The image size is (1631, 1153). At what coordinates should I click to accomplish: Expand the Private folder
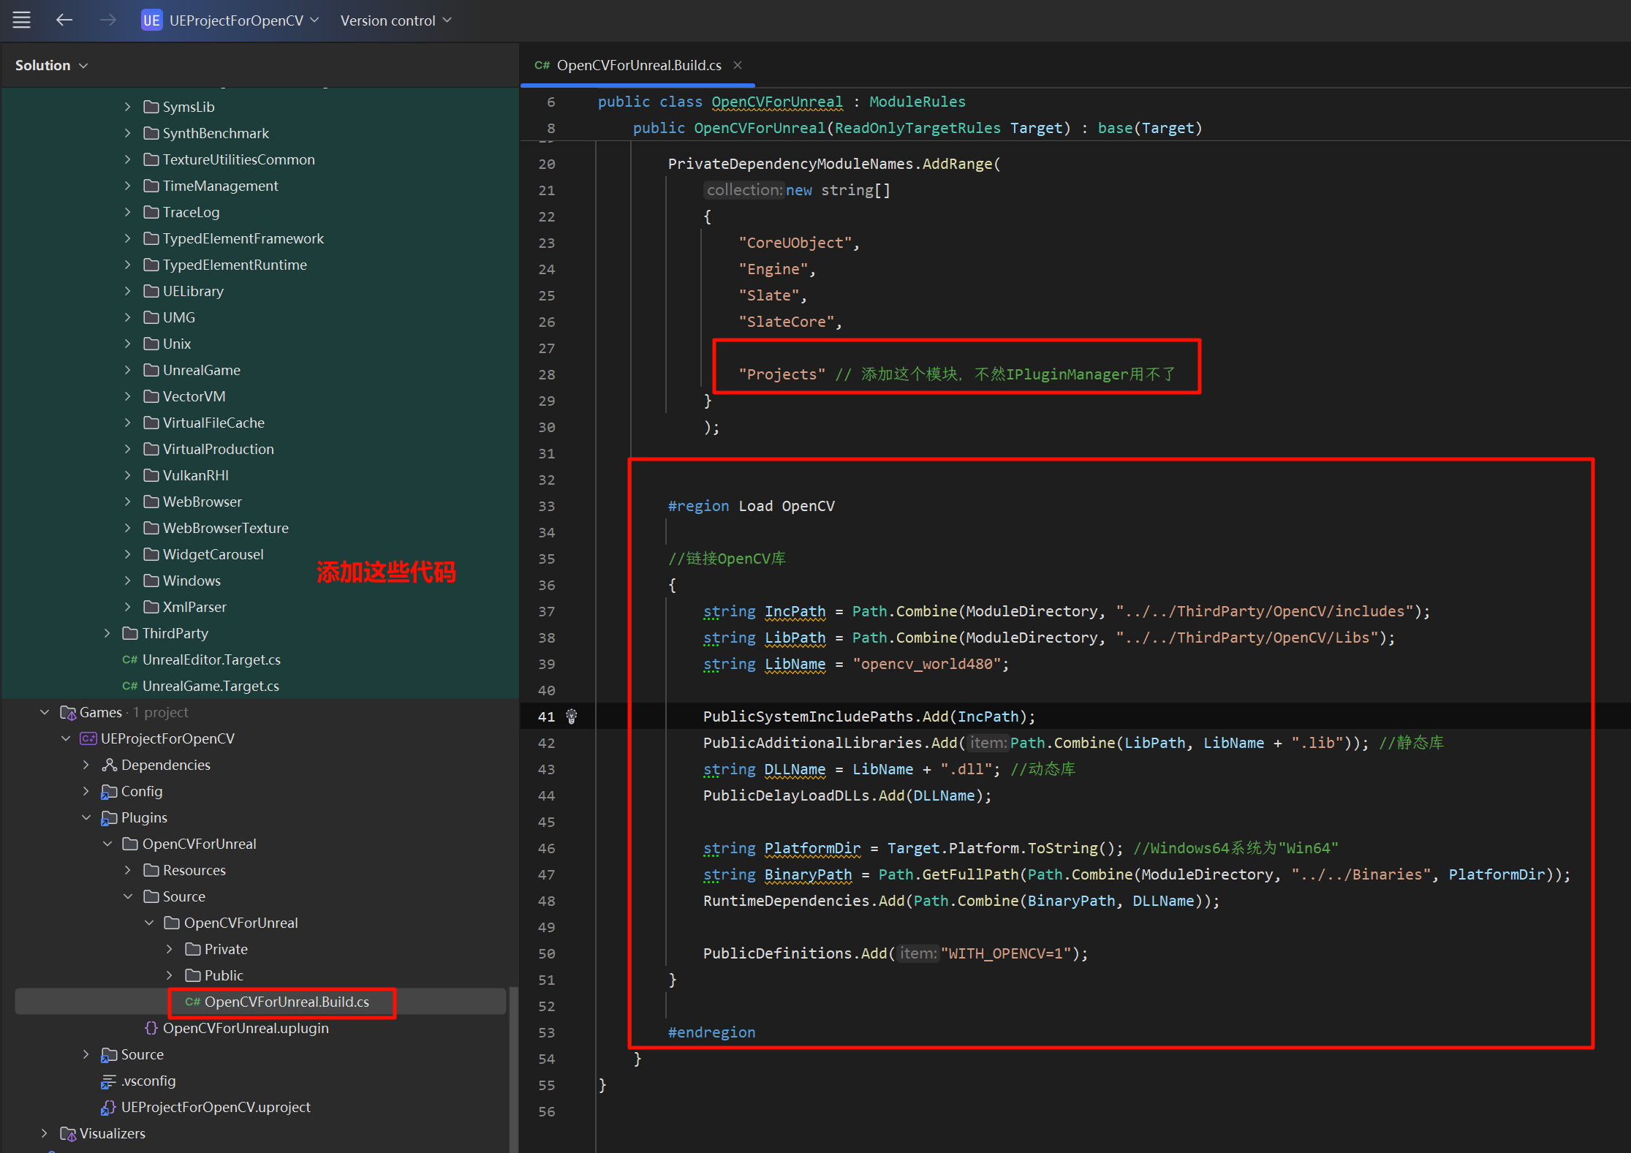pos(170,949)
